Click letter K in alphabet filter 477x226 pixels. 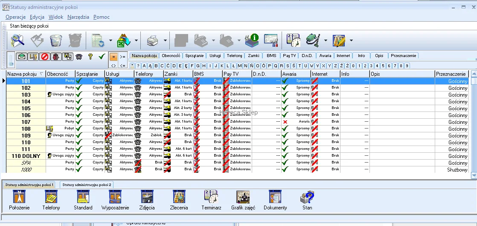click(222, 66)
